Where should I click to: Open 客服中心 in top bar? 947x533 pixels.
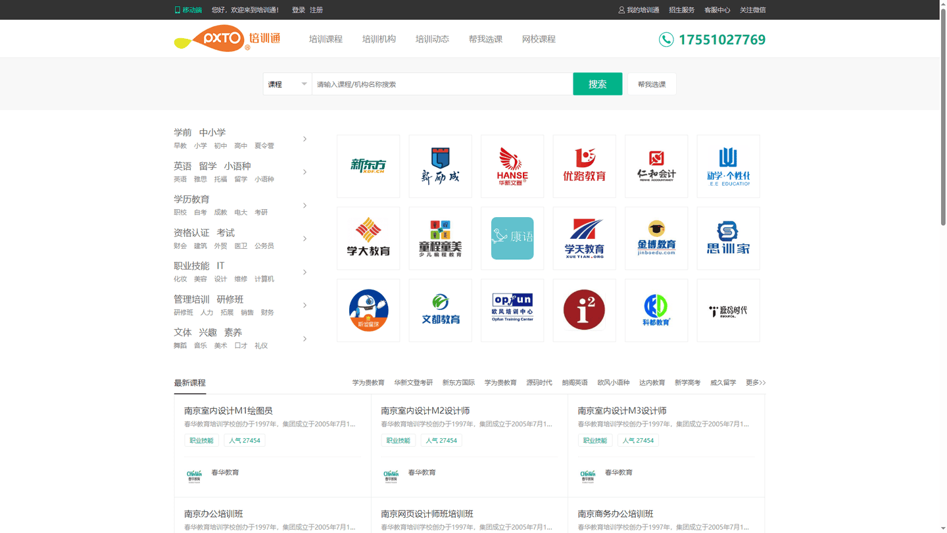coord(717,10)
